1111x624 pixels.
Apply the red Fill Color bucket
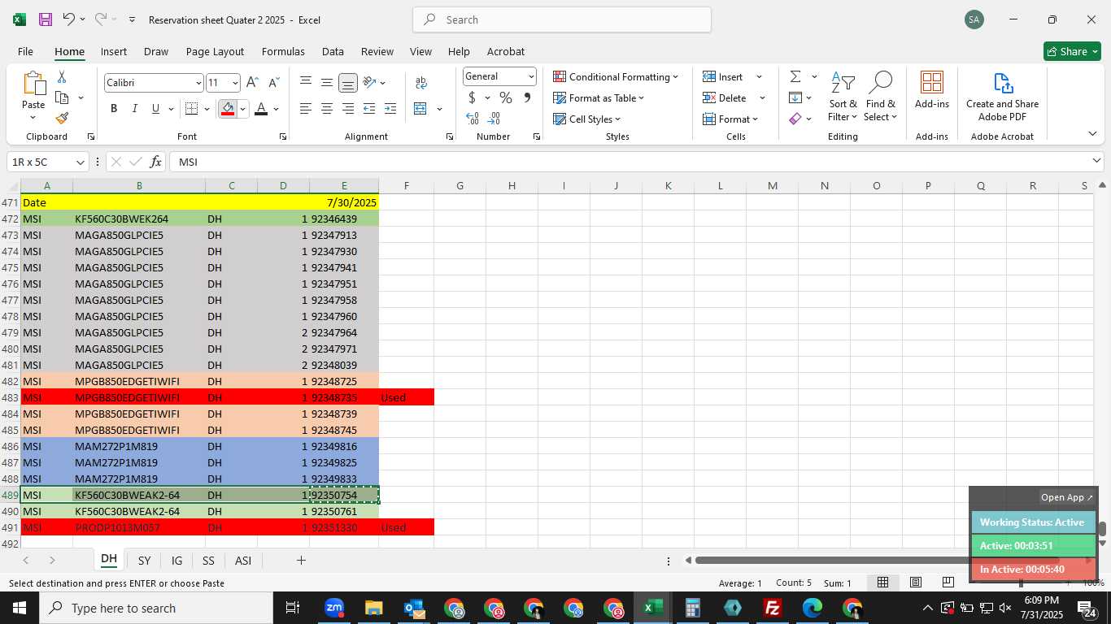click(x=228, y=108)
